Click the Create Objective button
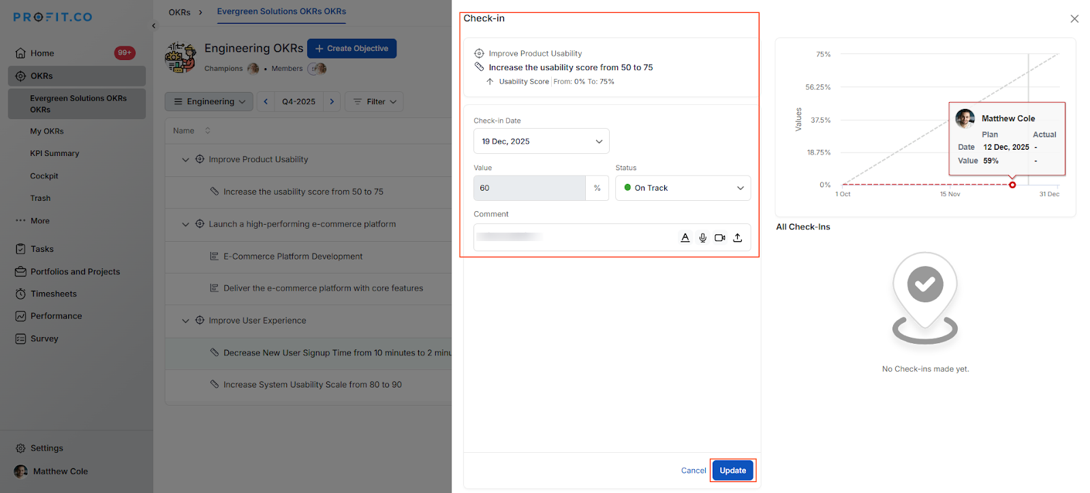The height and width of the screenshot is (493, 1090). point(352,48)
